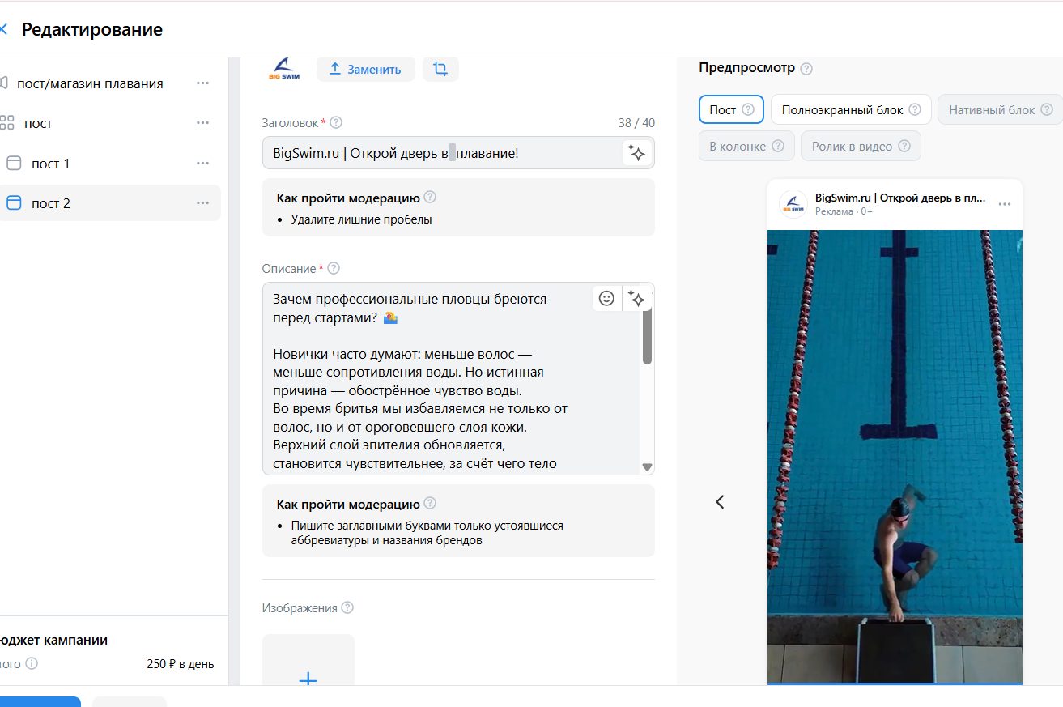
Task: Open more options for пост/магазин плавания
Action: point(202,83)
